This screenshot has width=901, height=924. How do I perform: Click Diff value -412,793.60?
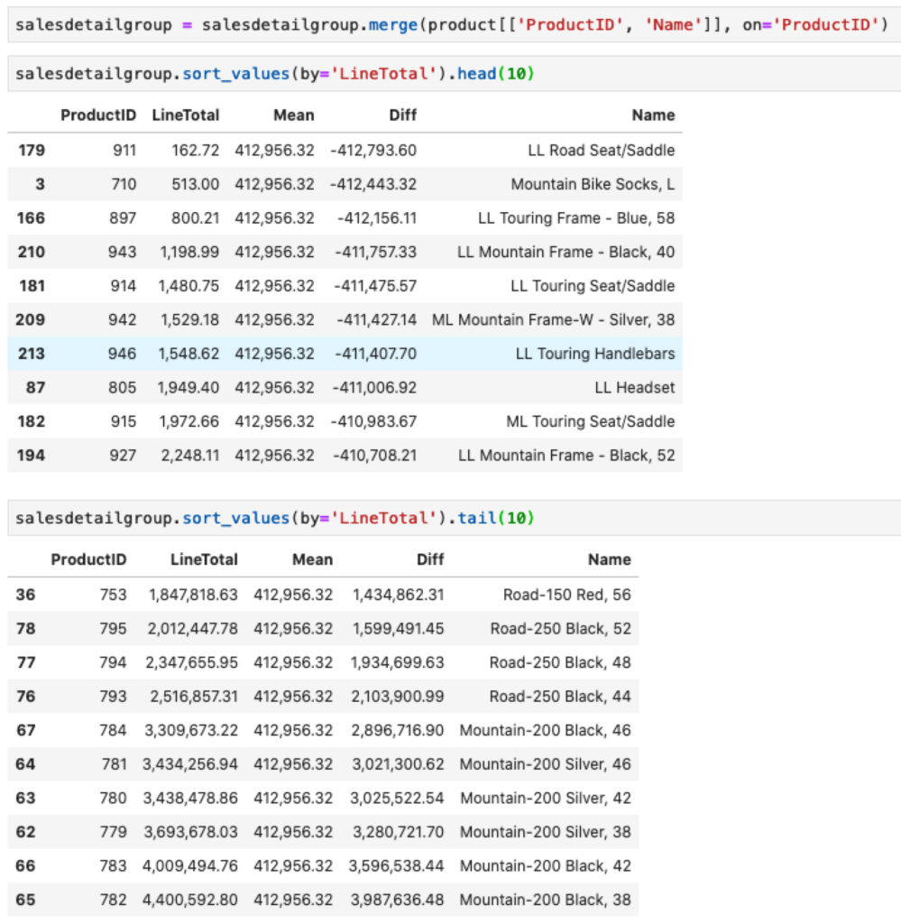click(x=373, y=151)
